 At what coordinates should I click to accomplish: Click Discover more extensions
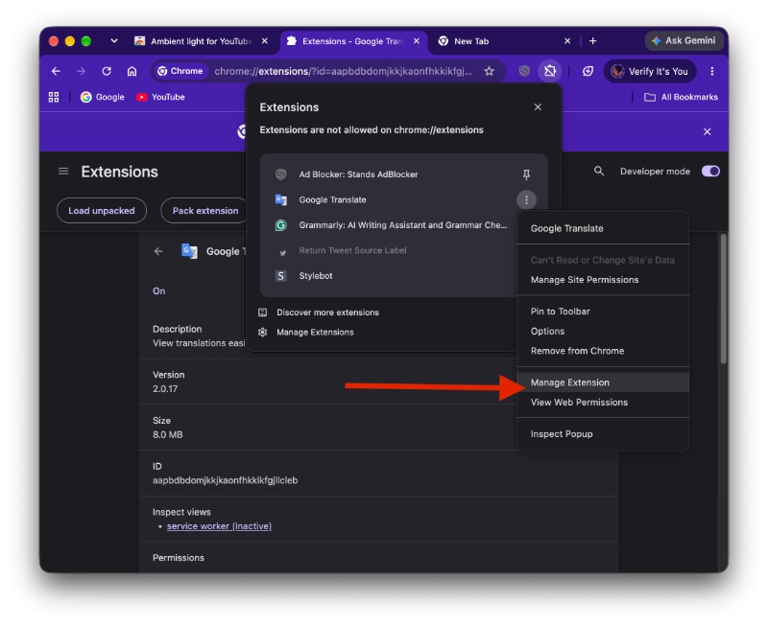click(319, 312)
